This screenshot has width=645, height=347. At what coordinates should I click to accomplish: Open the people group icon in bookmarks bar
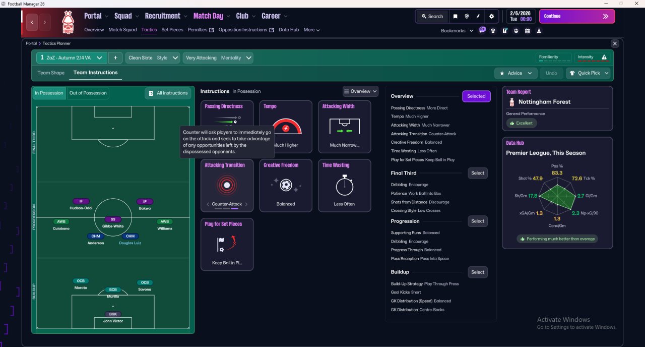(x=516, y=31)
